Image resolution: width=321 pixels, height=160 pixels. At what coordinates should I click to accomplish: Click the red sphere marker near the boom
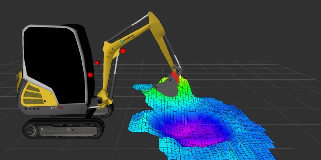tap(123, 51)
